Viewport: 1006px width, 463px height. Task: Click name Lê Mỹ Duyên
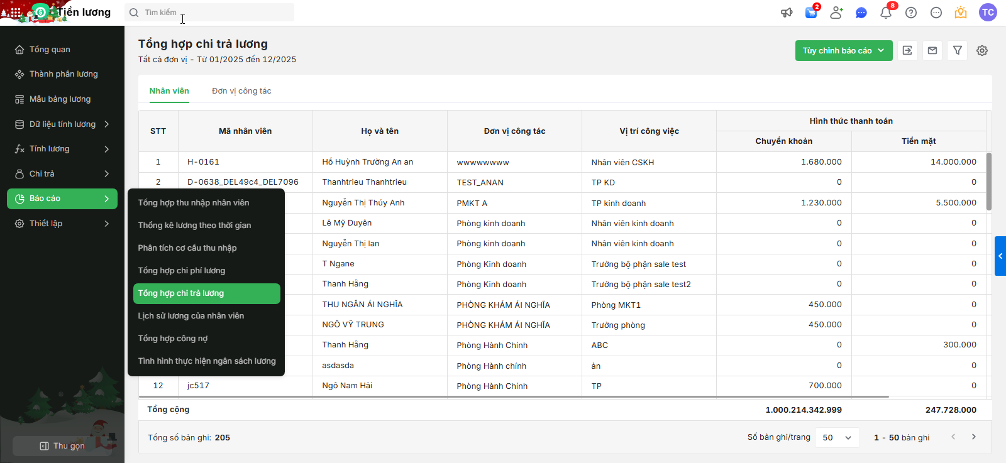347,223
